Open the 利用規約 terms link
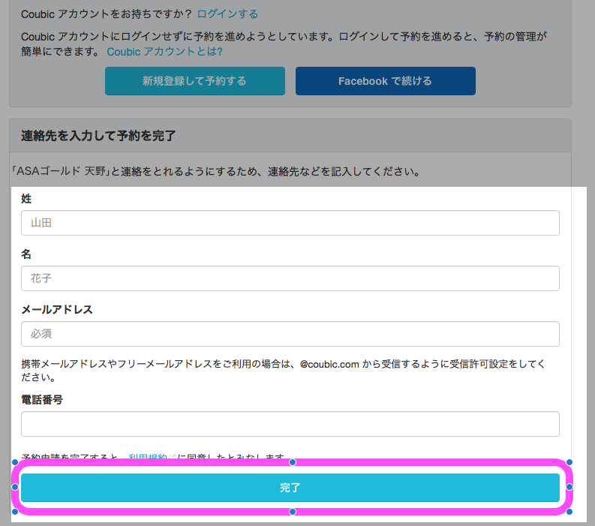 pos(148,457)
